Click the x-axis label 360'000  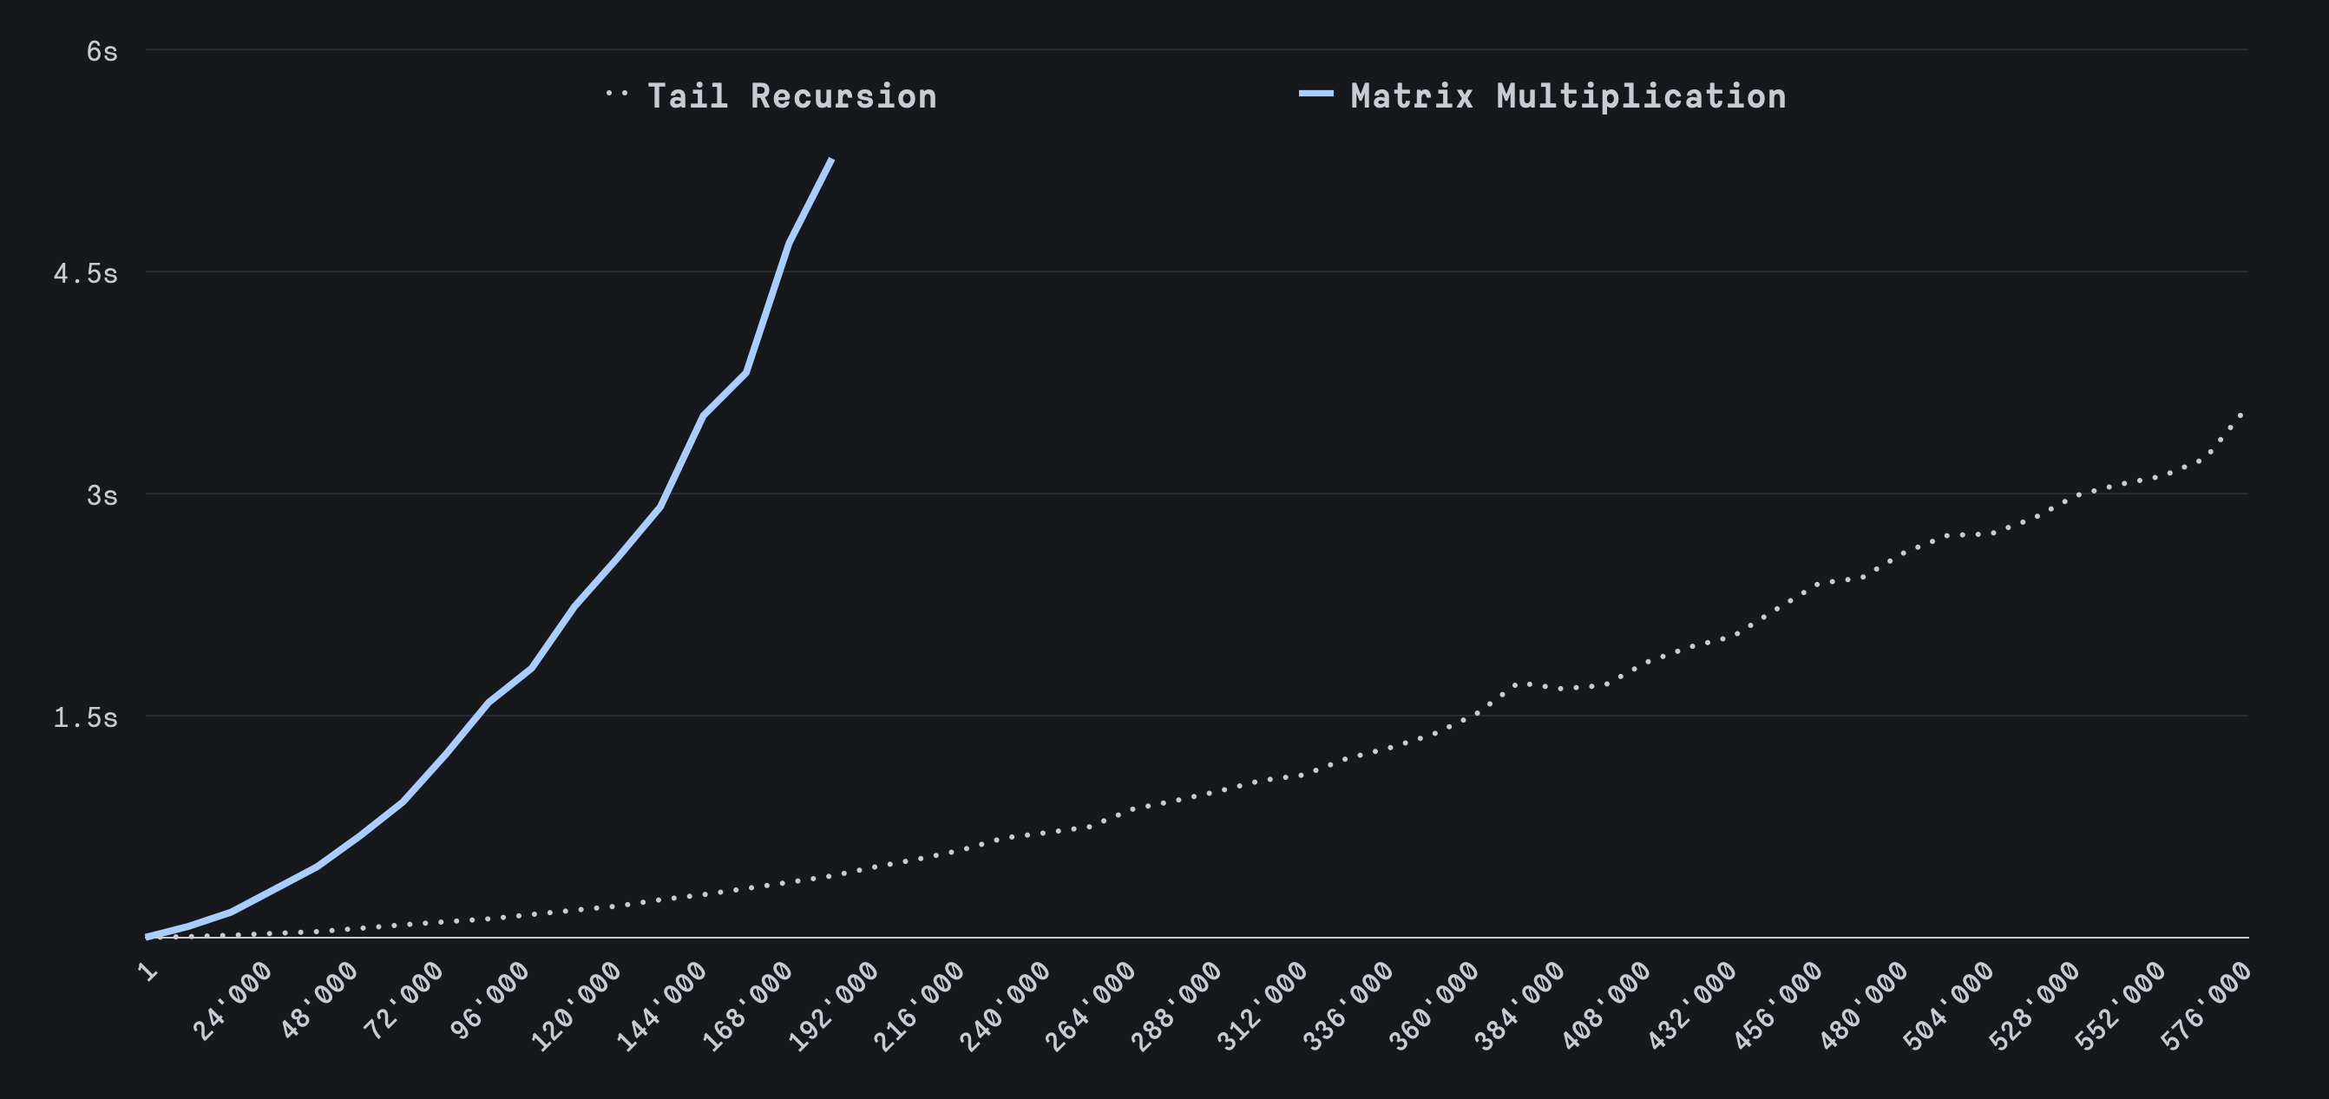(x=1435, y=1008)
